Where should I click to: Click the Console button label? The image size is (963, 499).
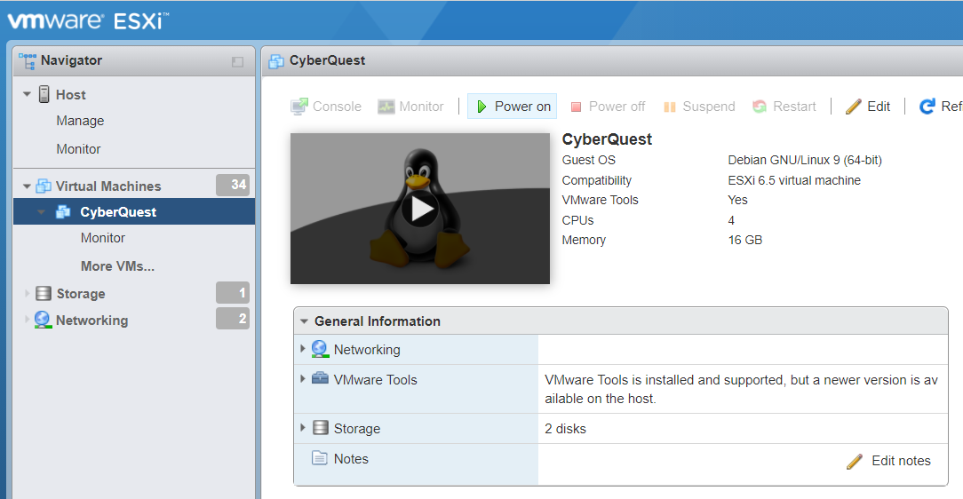[x=338, y=107]
